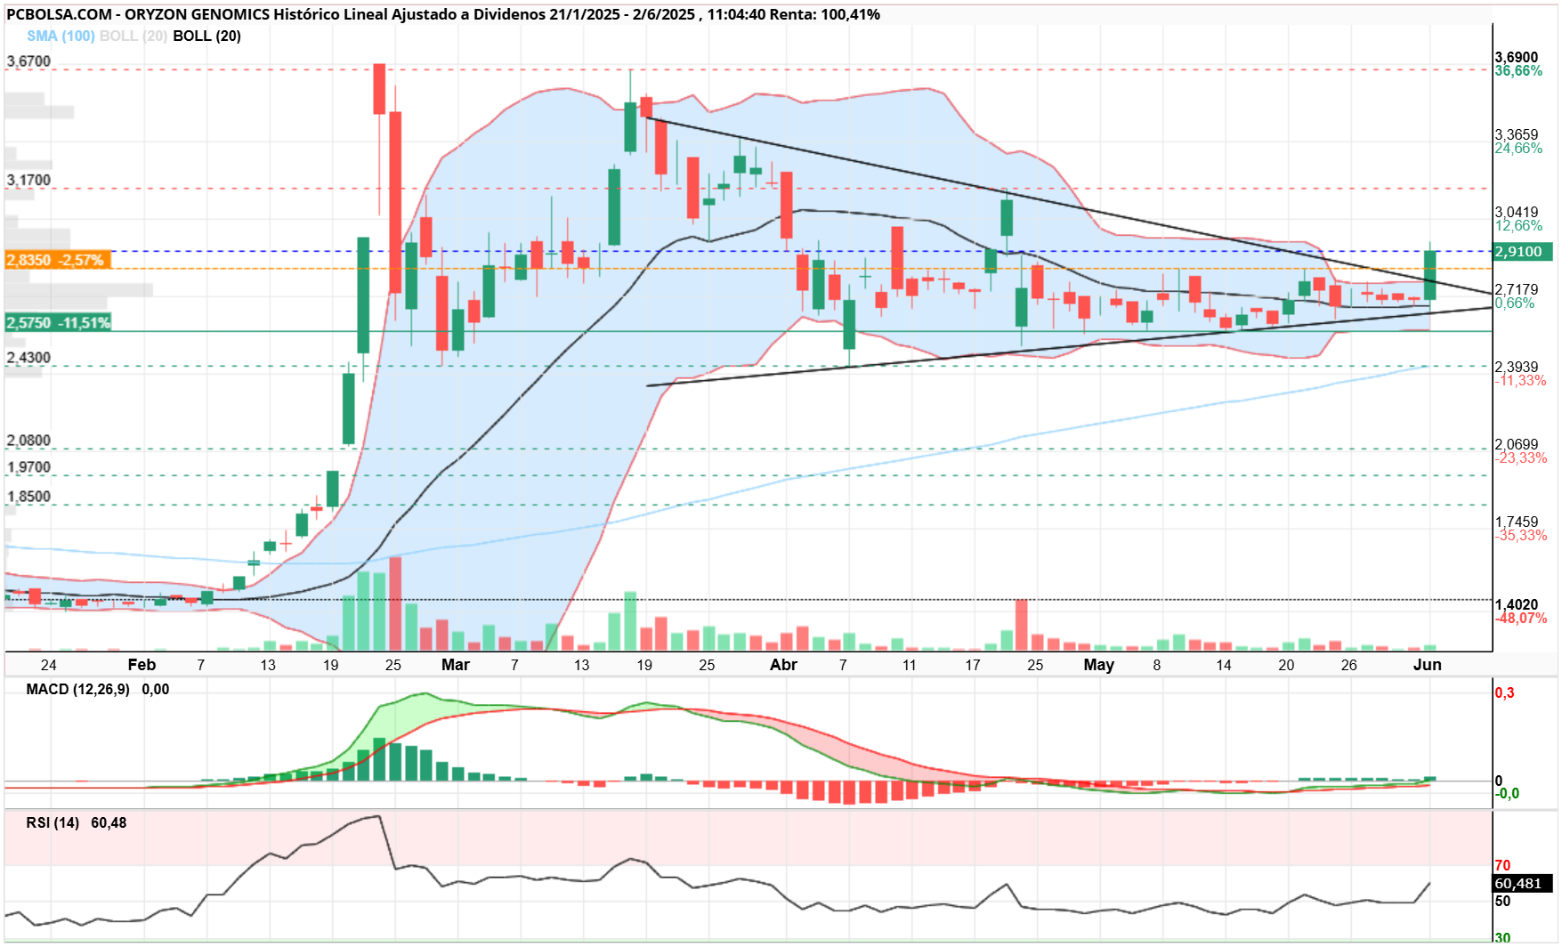Click the green 2,9100 current price label

(1523, 252)
